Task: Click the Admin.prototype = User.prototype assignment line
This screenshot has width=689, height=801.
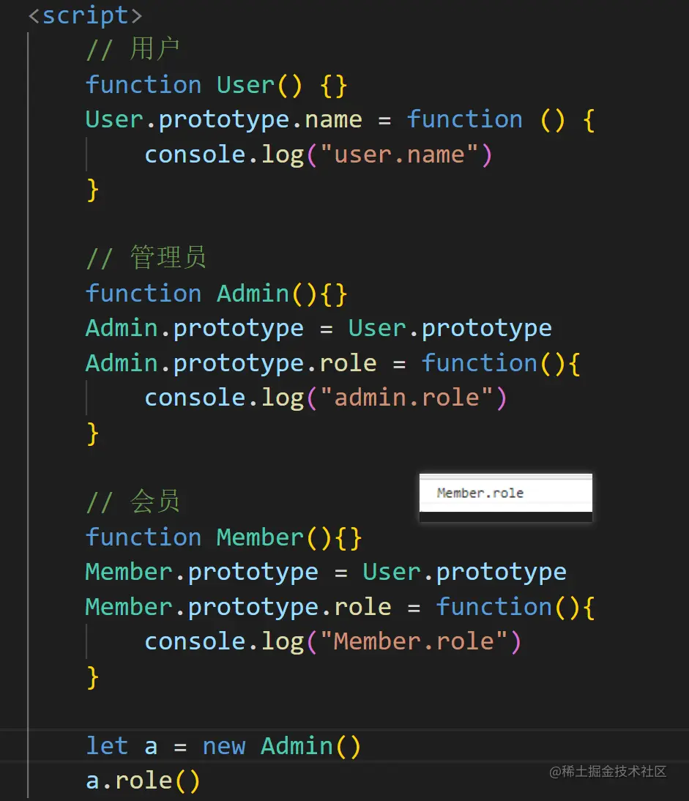Action: (319, 328)
